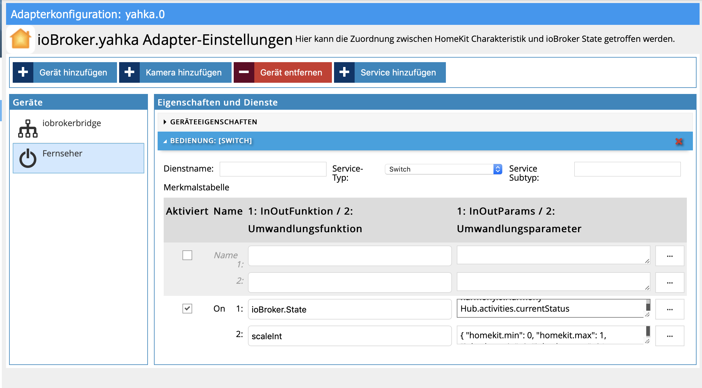Add a camera with Kamera hinzufügen
Image resolution: width=702 pixels, height=388 pixels.
(x=175, y=72)
